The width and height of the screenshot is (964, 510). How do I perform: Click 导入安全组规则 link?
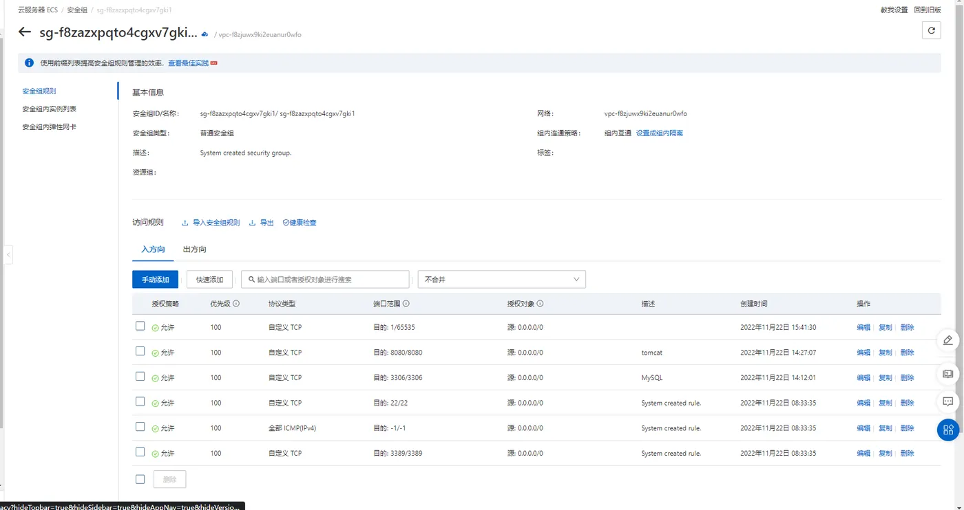(x=211, y=223)
